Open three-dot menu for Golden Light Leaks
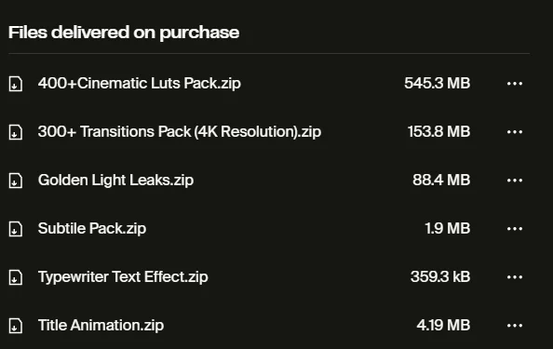 click(515, 181)
